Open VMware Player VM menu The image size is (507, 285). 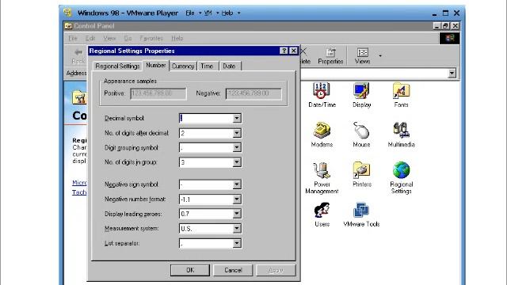coord(208,13)
